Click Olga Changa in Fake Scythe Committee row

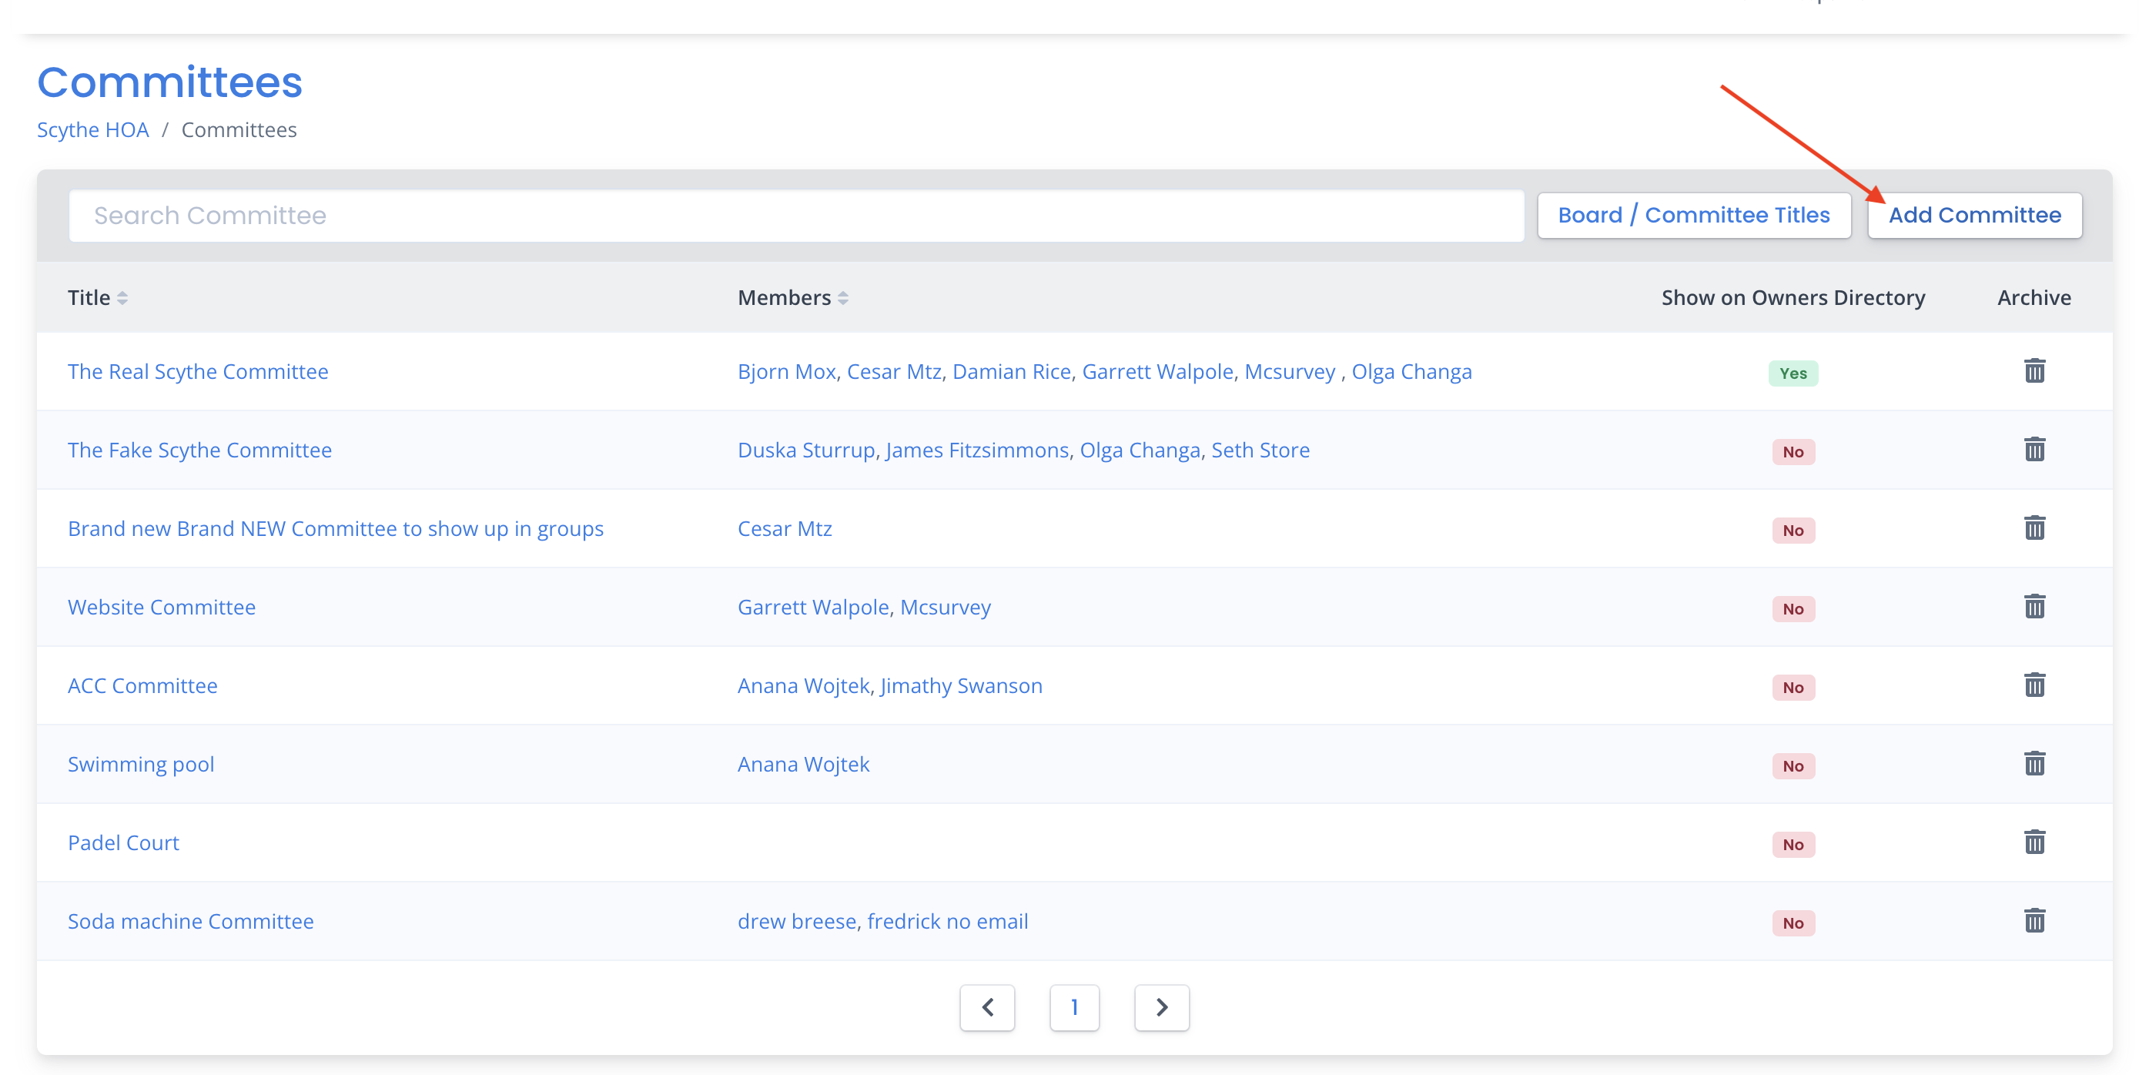click(1140, 450)
